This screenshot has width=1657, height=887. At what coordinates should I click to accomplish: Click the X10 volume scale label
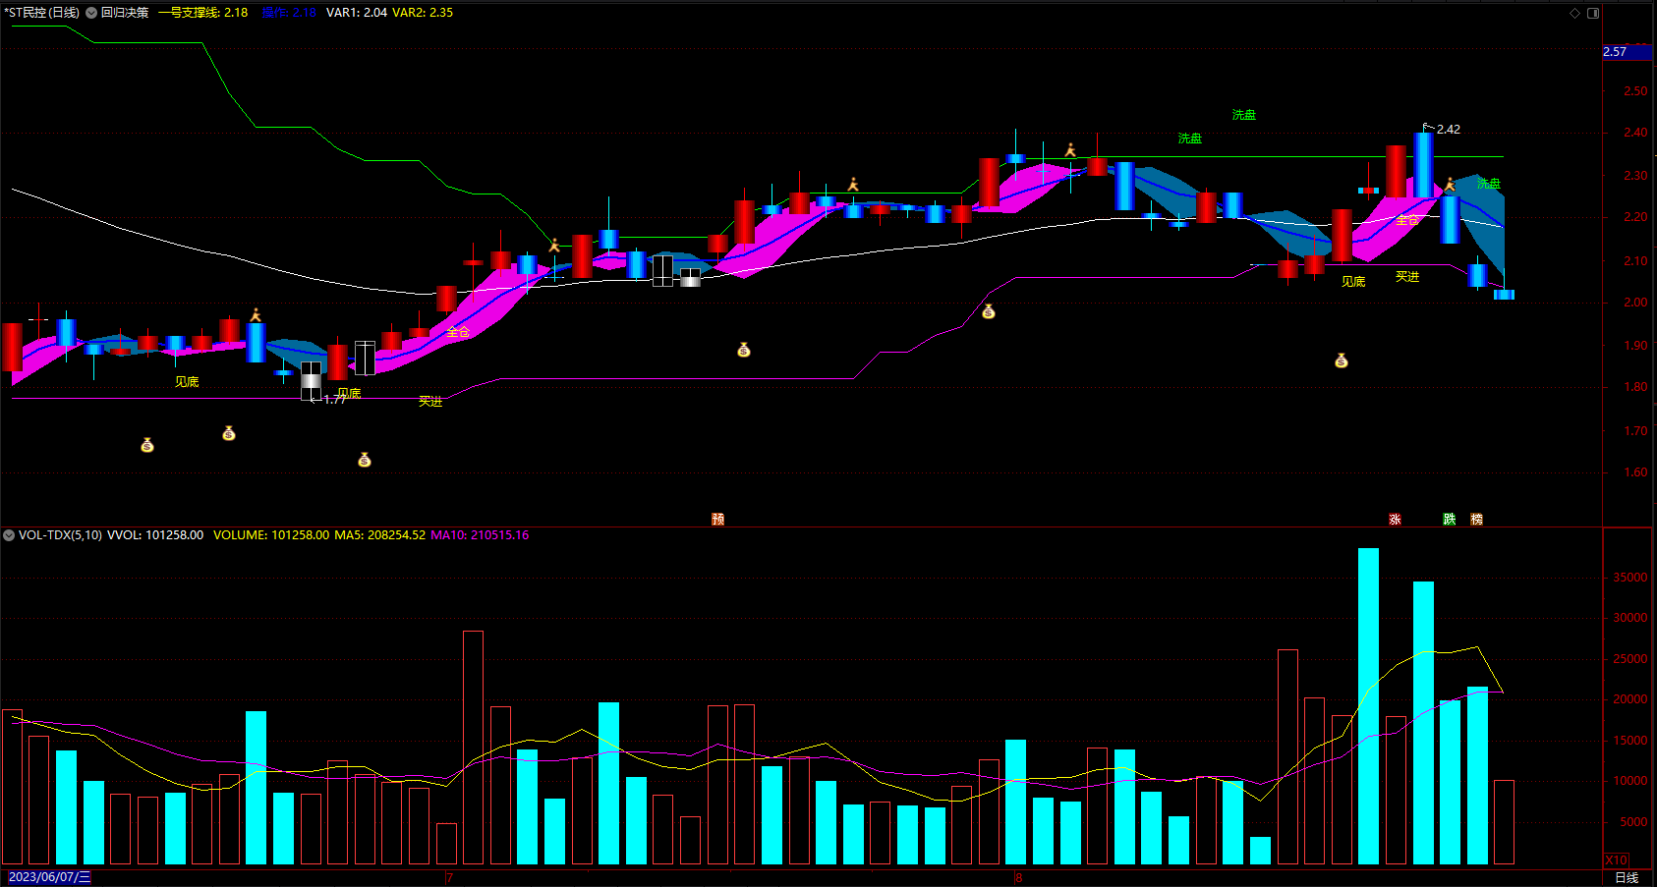click(x=1617, y=859)
